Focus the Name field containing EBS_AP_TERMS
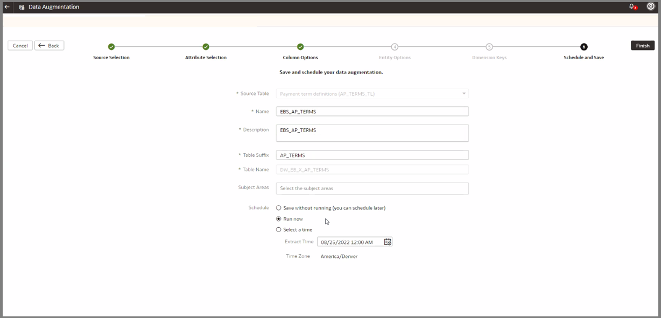Viewport: 661px width, 318px height. 372,112
